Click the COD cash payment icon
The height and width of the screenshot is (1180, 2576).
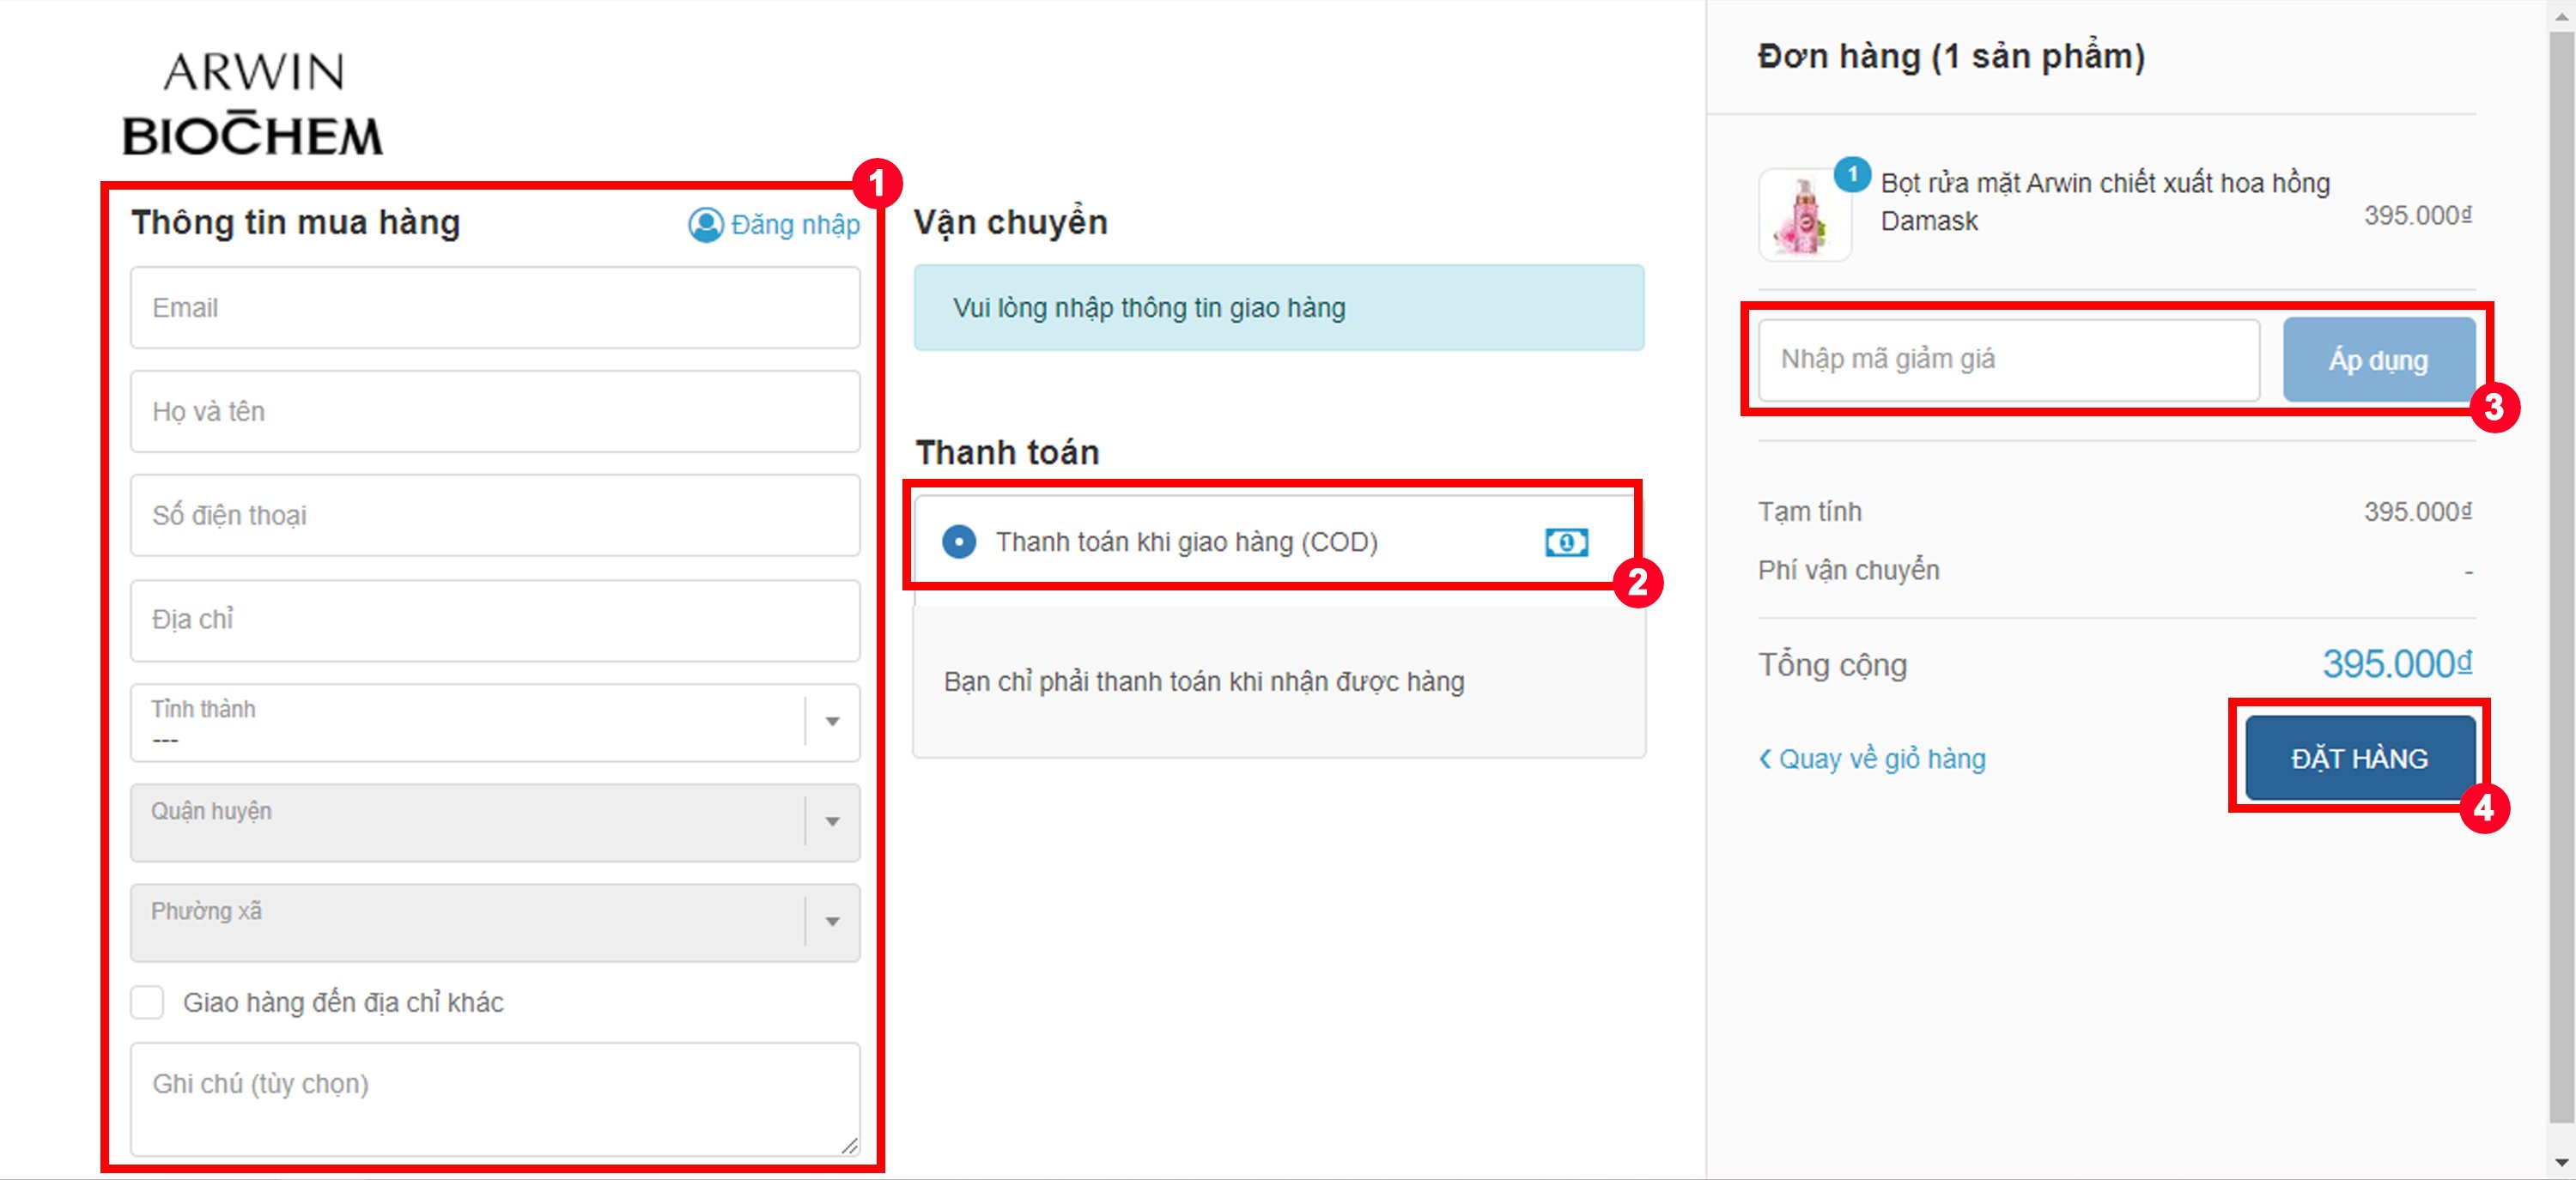coord(1565,542)
